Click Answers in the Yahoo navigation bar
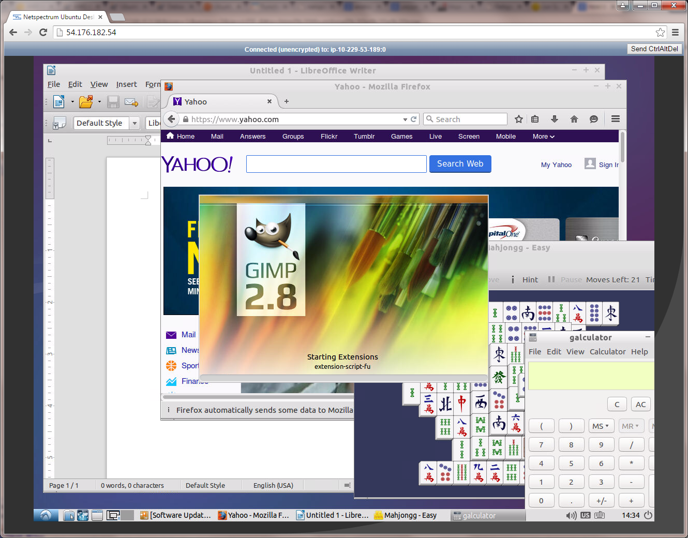This screenshot has width=688, height=538. tap(252, 137)
